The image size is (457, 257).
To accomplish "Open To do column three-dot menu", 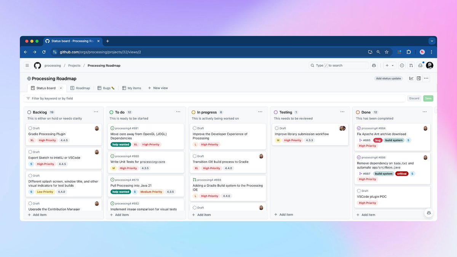I will pos(178,112).
